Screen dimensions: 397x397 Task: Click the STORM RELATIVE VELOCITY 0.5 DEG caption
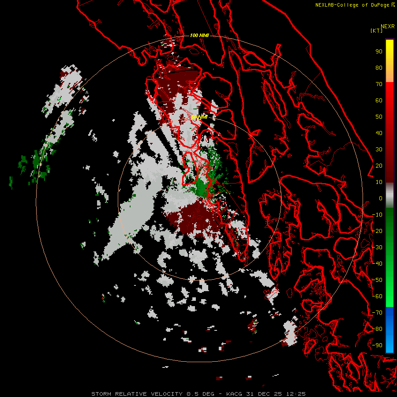point(153,394)
